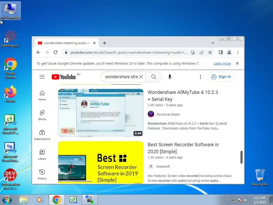The image size is (273, 205).
Task: Open the Best Screen Recorder thumbnail
Action: click(101, 162)
